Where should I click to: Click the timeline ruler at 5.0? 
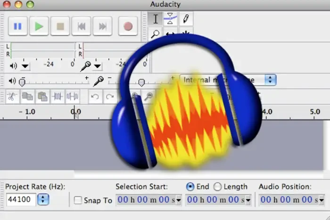[315, 112]
